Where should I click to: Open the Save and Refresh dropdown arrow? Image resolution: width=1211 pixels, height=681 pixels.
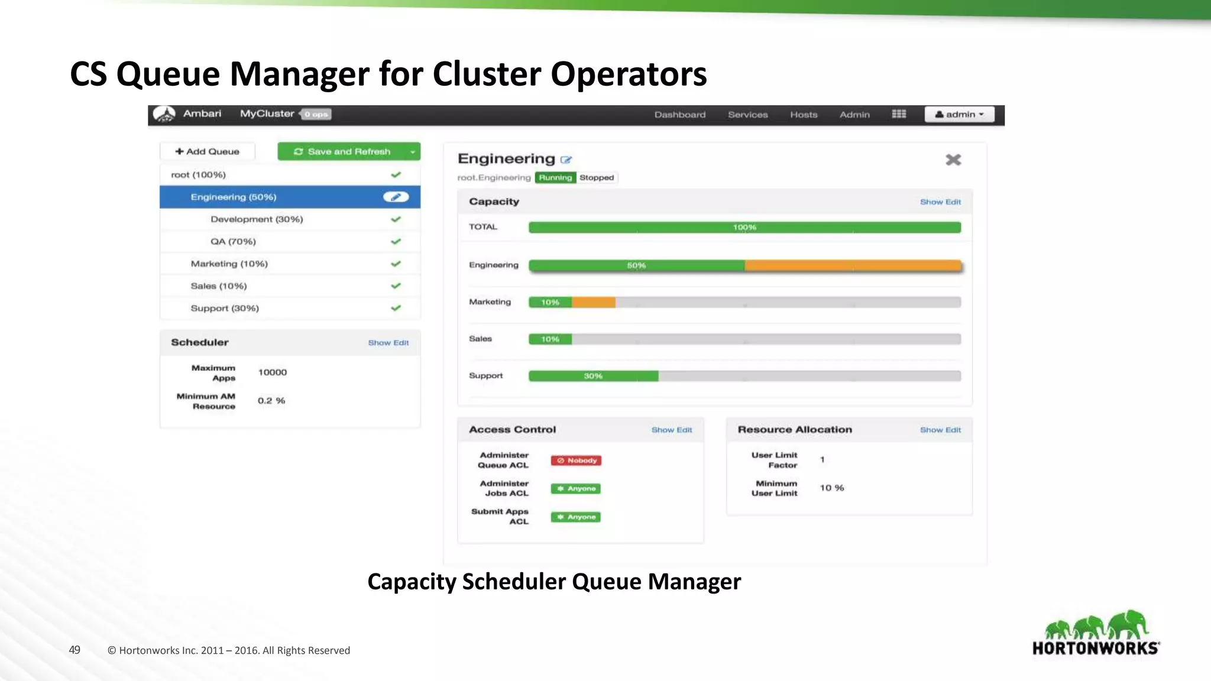[413, 151]
